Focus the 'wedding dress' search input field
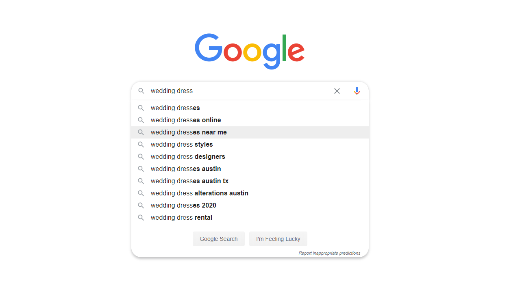Image resolution: width=522 pixels, height=301 pixels. coord(240,91)
